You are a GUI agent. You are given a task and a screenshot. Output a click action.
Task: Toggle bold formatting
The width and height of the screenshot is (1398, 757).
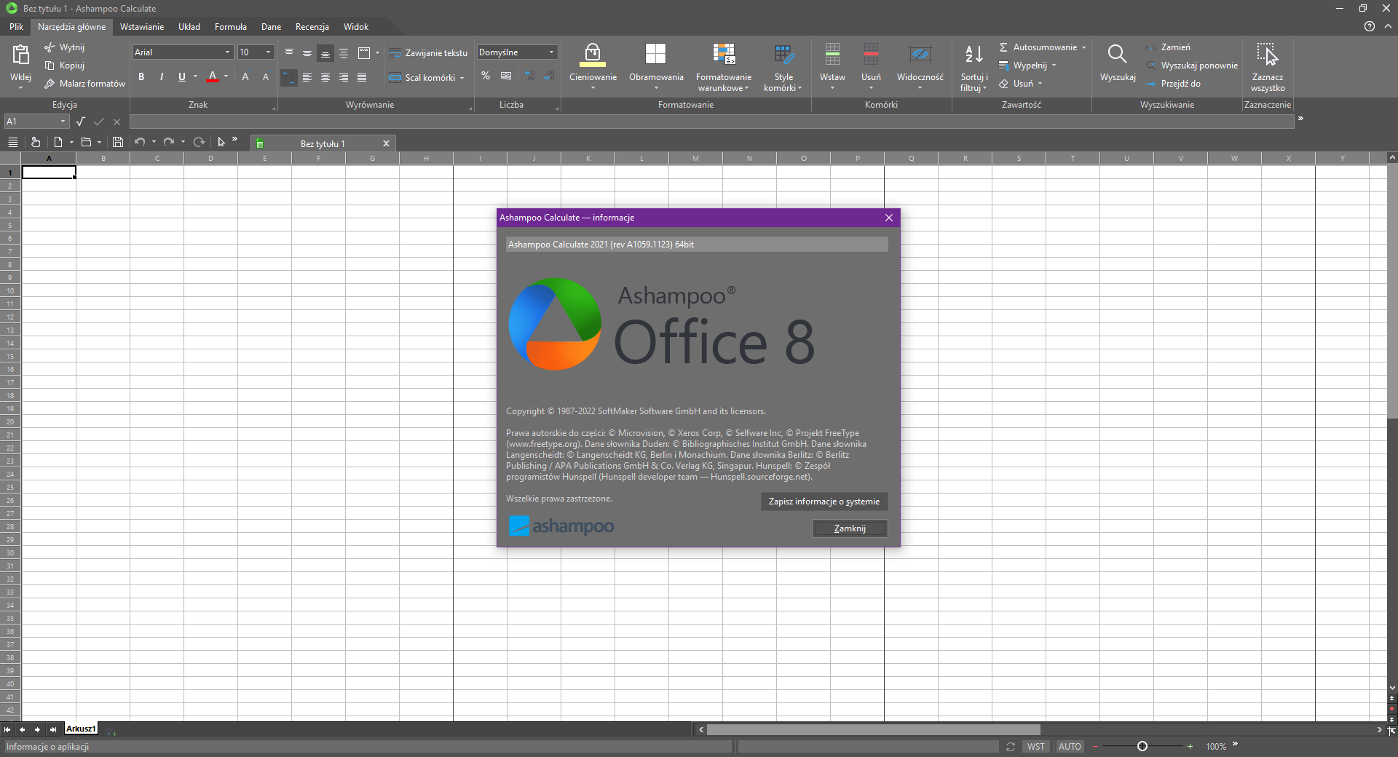coord(141,76)
